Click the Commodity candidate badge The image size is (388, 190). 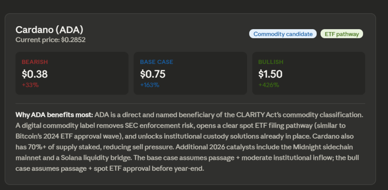[x=283, y=34]
